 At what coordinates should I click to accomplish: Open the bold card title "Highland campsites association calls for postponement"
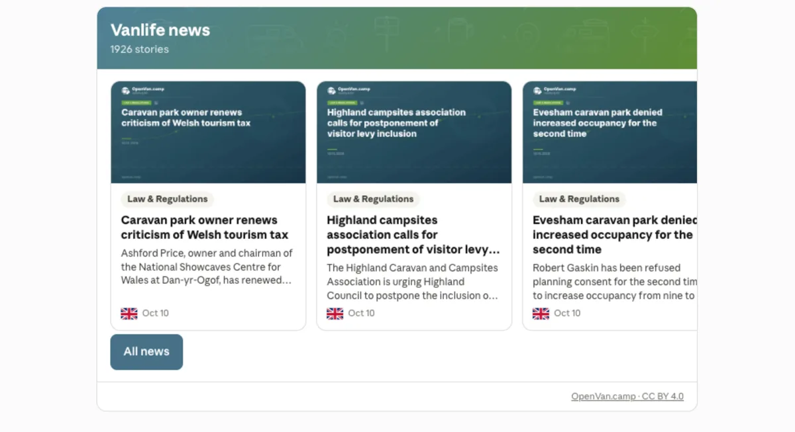coord(413,235)
